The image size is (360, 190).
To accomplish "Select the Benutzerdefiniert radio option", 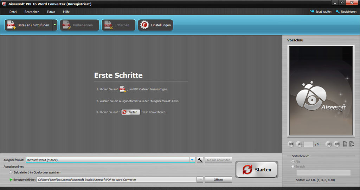I will 11,180.
